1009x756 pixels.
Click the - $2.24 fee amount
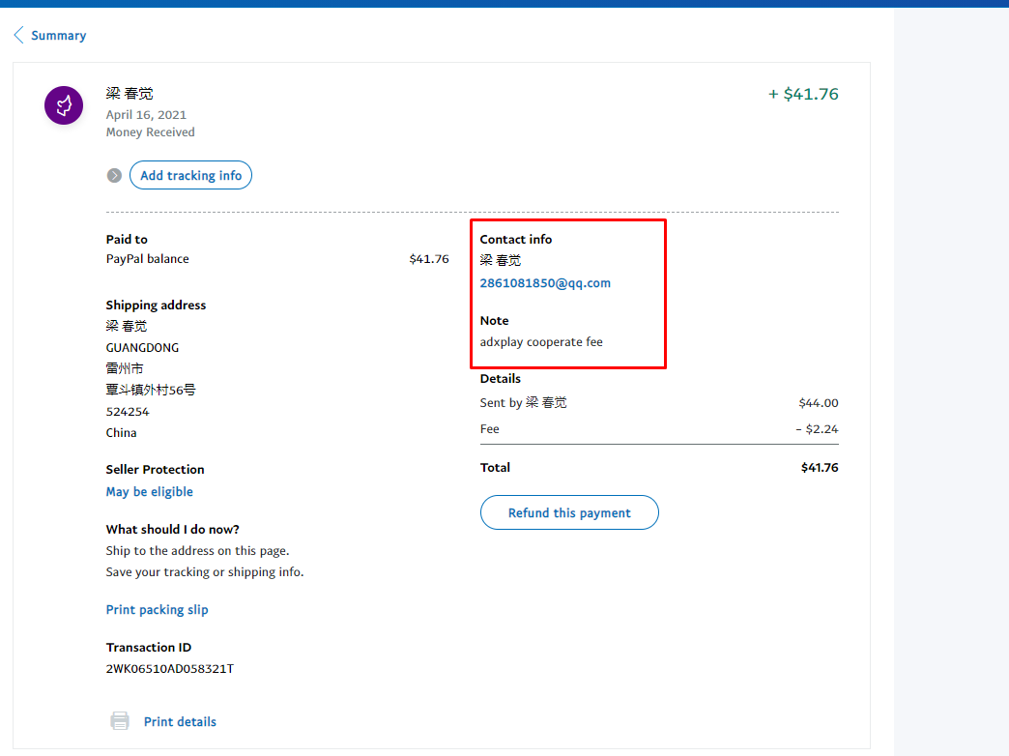pos(817,429)
